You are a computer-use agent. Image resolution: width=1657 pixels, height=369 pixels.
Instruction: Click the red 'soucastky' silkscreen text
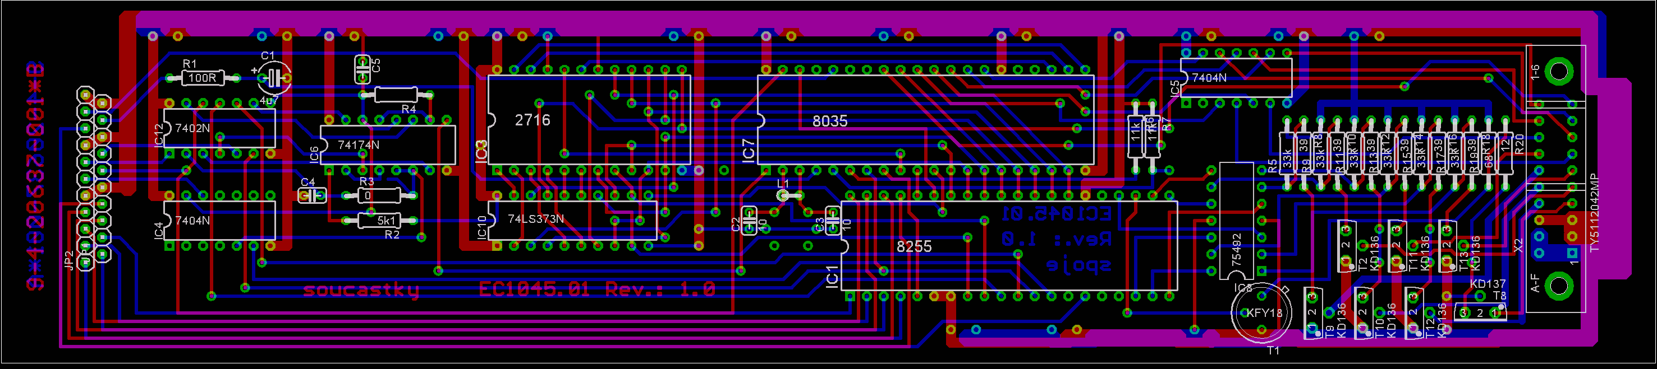click(x=360, y=290)
